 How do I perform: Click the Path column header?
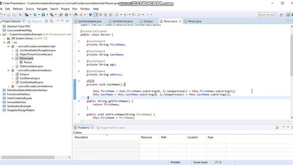coord(173,137)
